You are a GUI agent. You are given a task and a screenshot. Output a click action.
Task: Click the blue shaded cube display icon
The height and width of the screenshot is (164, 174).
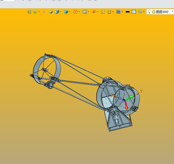click(57, 12)
